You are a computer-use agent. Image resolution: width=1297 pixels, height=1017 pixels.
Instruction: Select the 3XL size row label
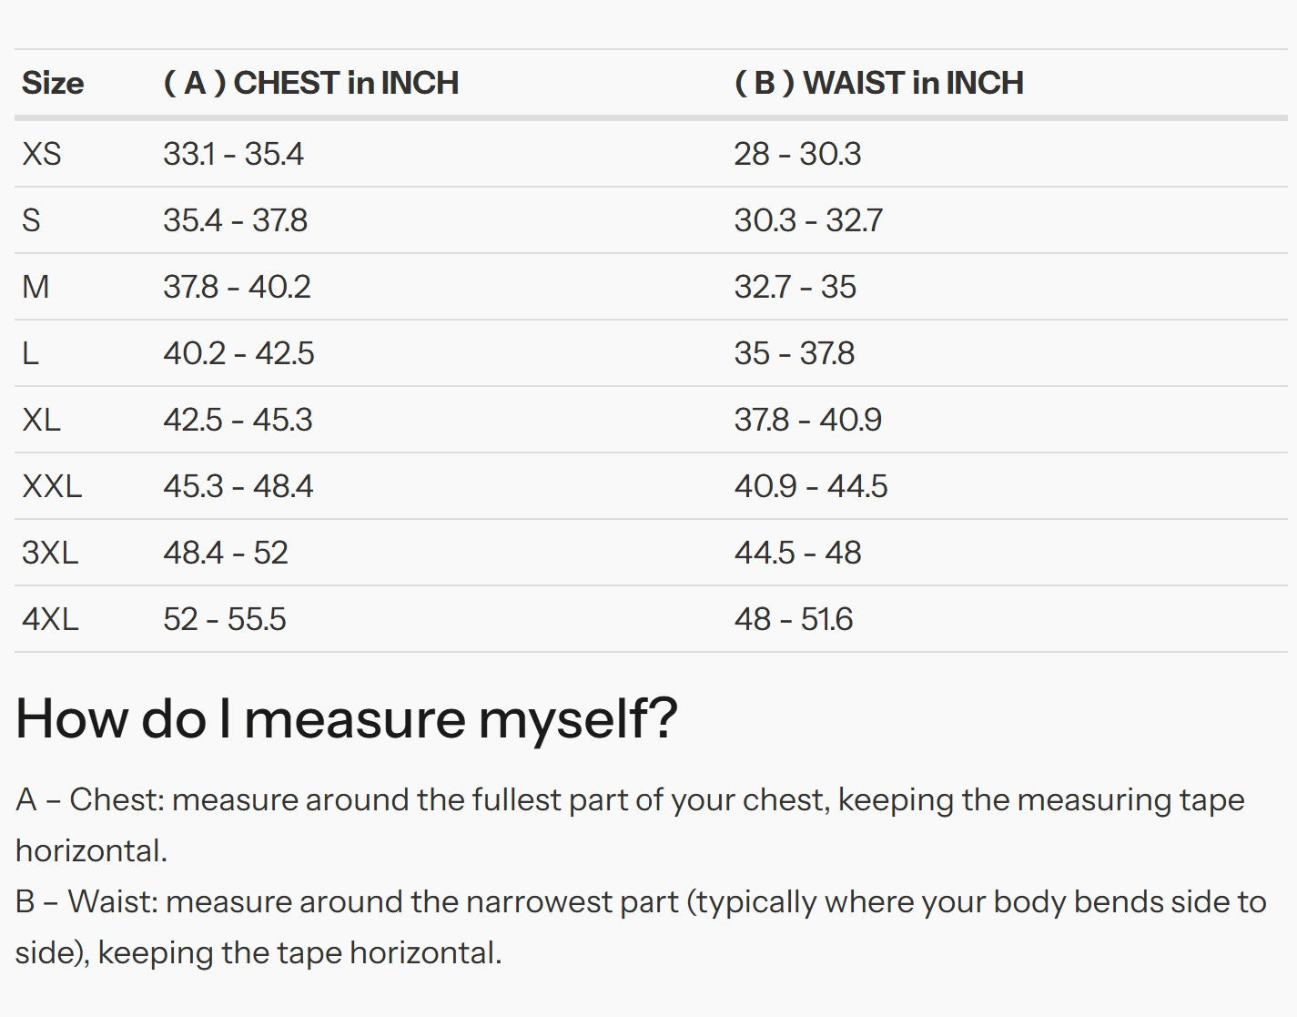50,553
